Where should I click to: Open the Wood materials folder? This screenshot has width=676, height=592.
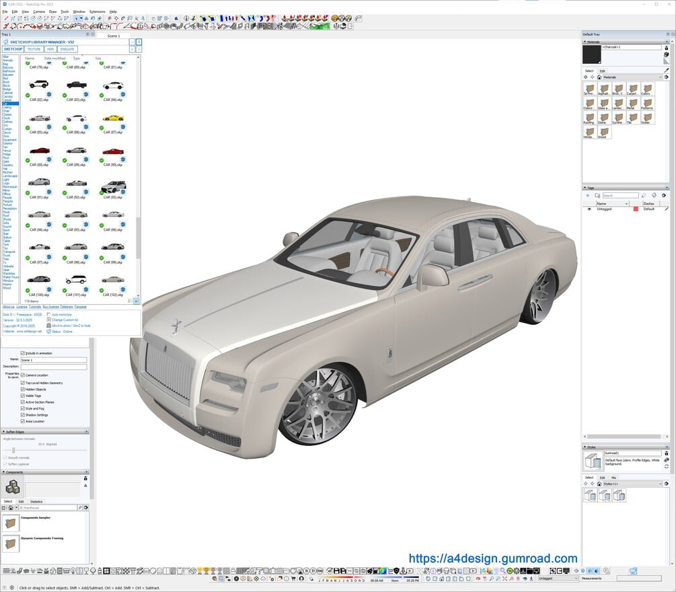(x=603, y=132)
